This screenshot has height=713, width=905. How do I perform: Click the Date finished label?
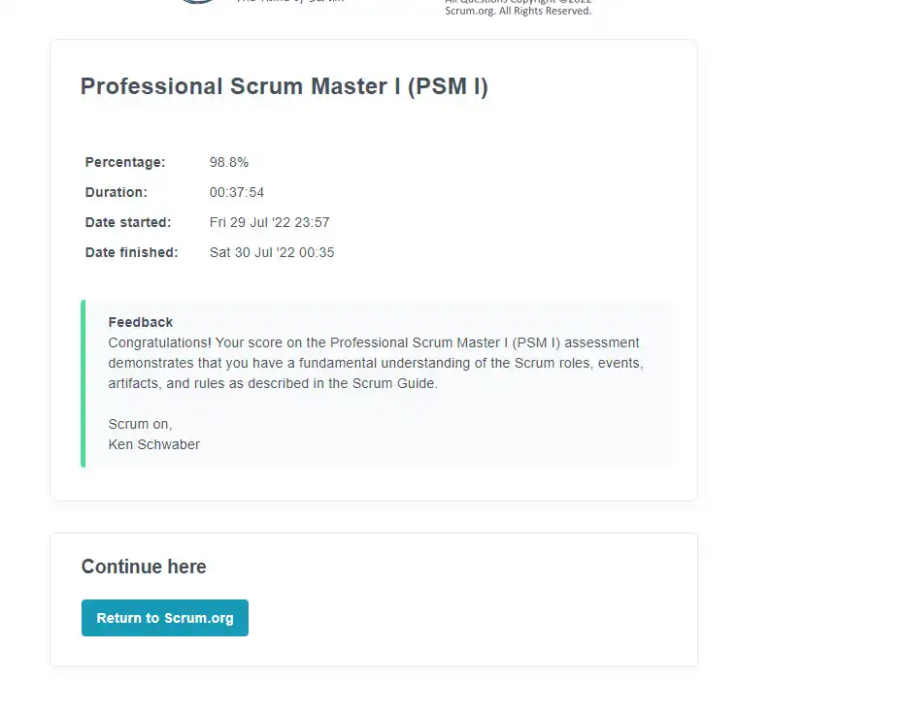pyautogui.click(x=131, y=252)
